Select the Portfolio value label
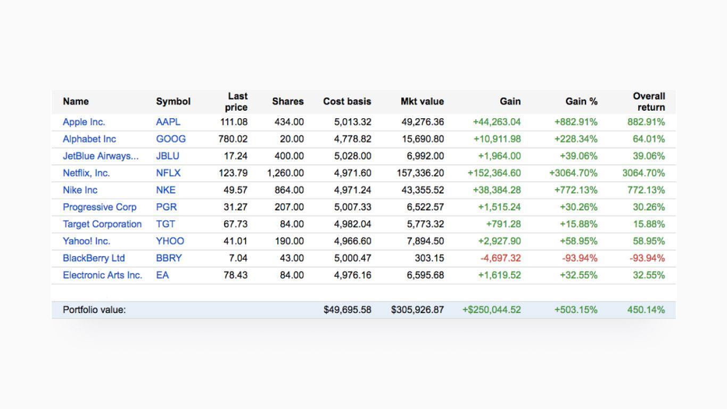Image resolution: width=727 pixels, height=409 pixels. point(94,310)
